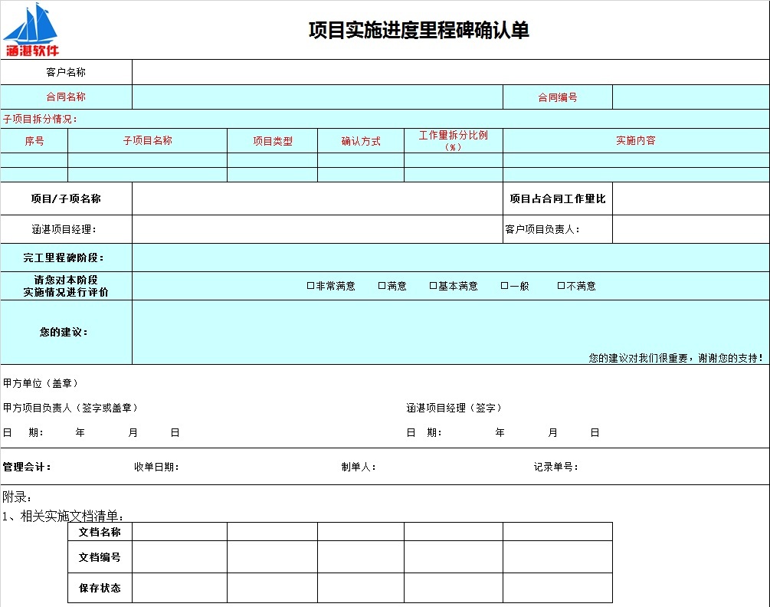The image size is (770, 607).
Task: Check the 不满意 checkbox
Action: [x=562, y=286]
